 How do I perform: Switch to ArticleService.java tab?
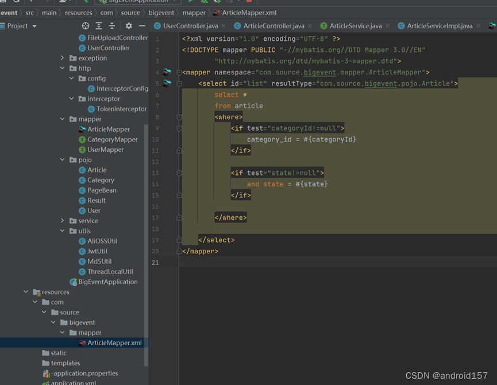(356, 26)
